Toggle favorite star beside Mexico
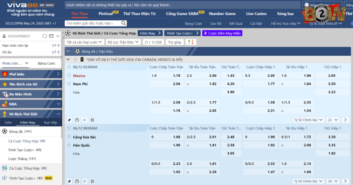This screenshot has height=185, width=353. 69,75
